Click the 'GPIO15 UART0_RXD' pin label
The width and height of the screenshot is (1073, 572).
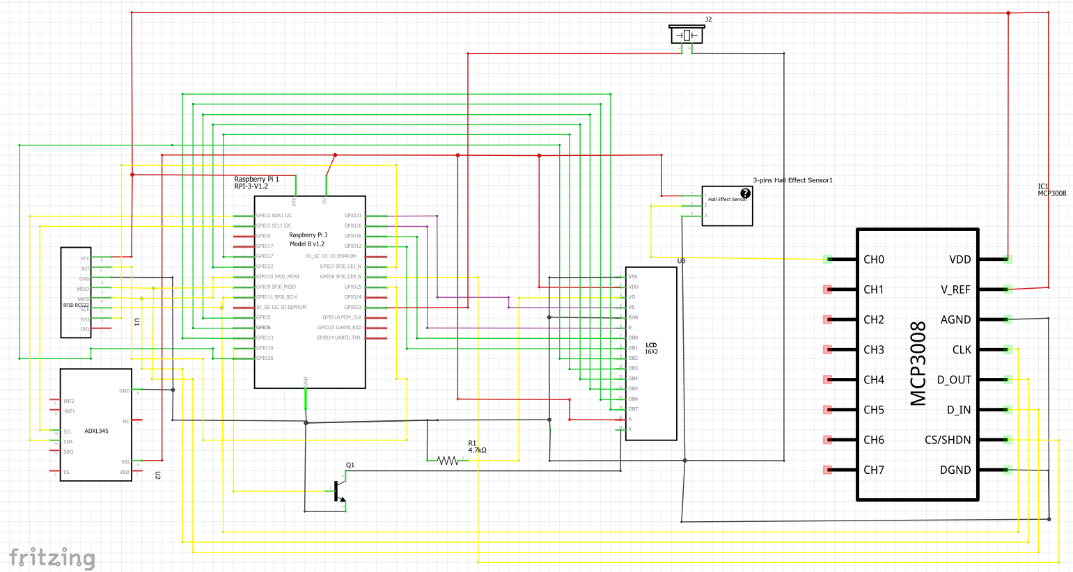[x=339, y=328]
